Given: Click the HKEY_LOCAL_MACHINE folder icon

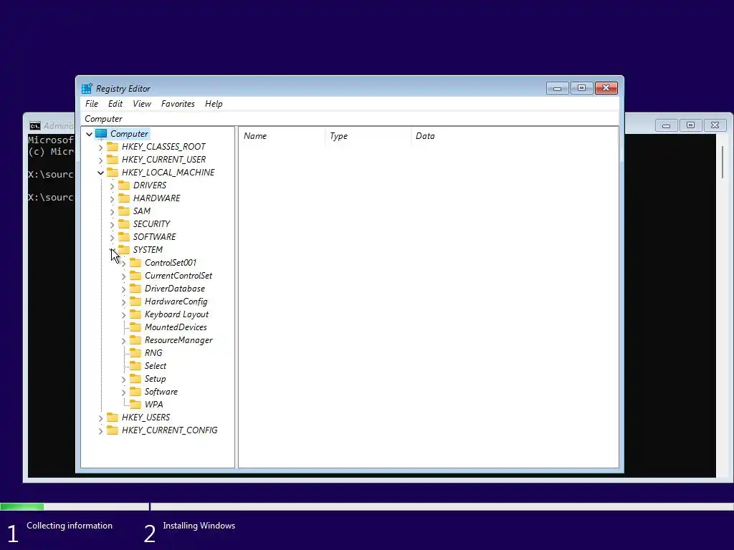Looking at the screenshot, I should tap(113, 173).
